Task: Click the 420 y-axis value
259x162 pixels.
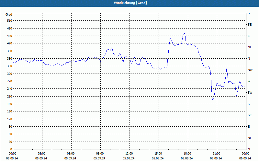Action: pyautogui.click(x=10, y=43)
